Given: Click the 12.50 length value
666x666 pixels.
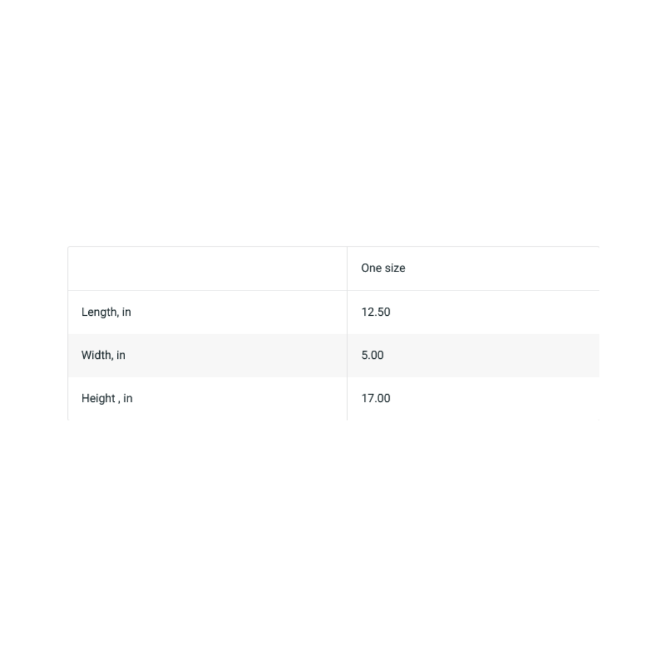Looking at the screenshot, I should pyautogui.click(x=376, y=312).
